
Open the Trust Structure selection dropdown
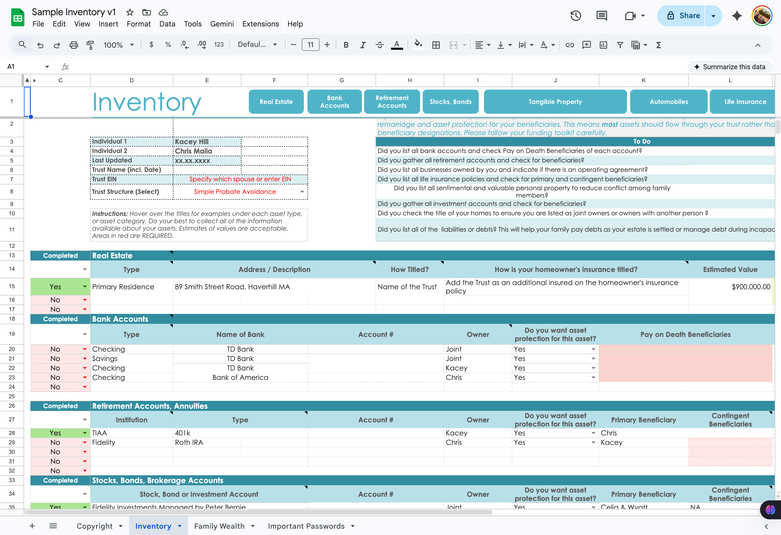[302, 192]
